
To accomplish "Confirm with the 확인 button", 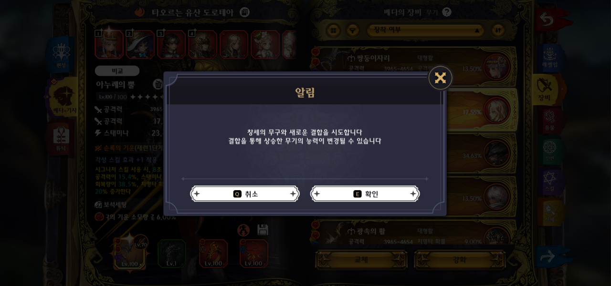I will click(365, 194).
